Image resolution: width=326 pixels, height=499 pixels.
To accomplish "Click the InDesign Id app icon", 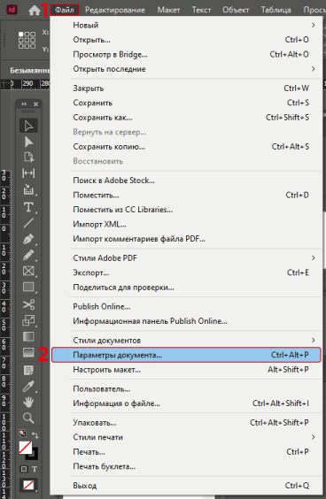I will tap(12, 9).
